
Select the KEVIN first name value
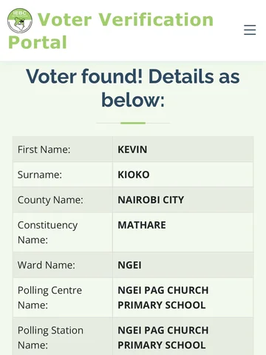(x=132, y=149)
